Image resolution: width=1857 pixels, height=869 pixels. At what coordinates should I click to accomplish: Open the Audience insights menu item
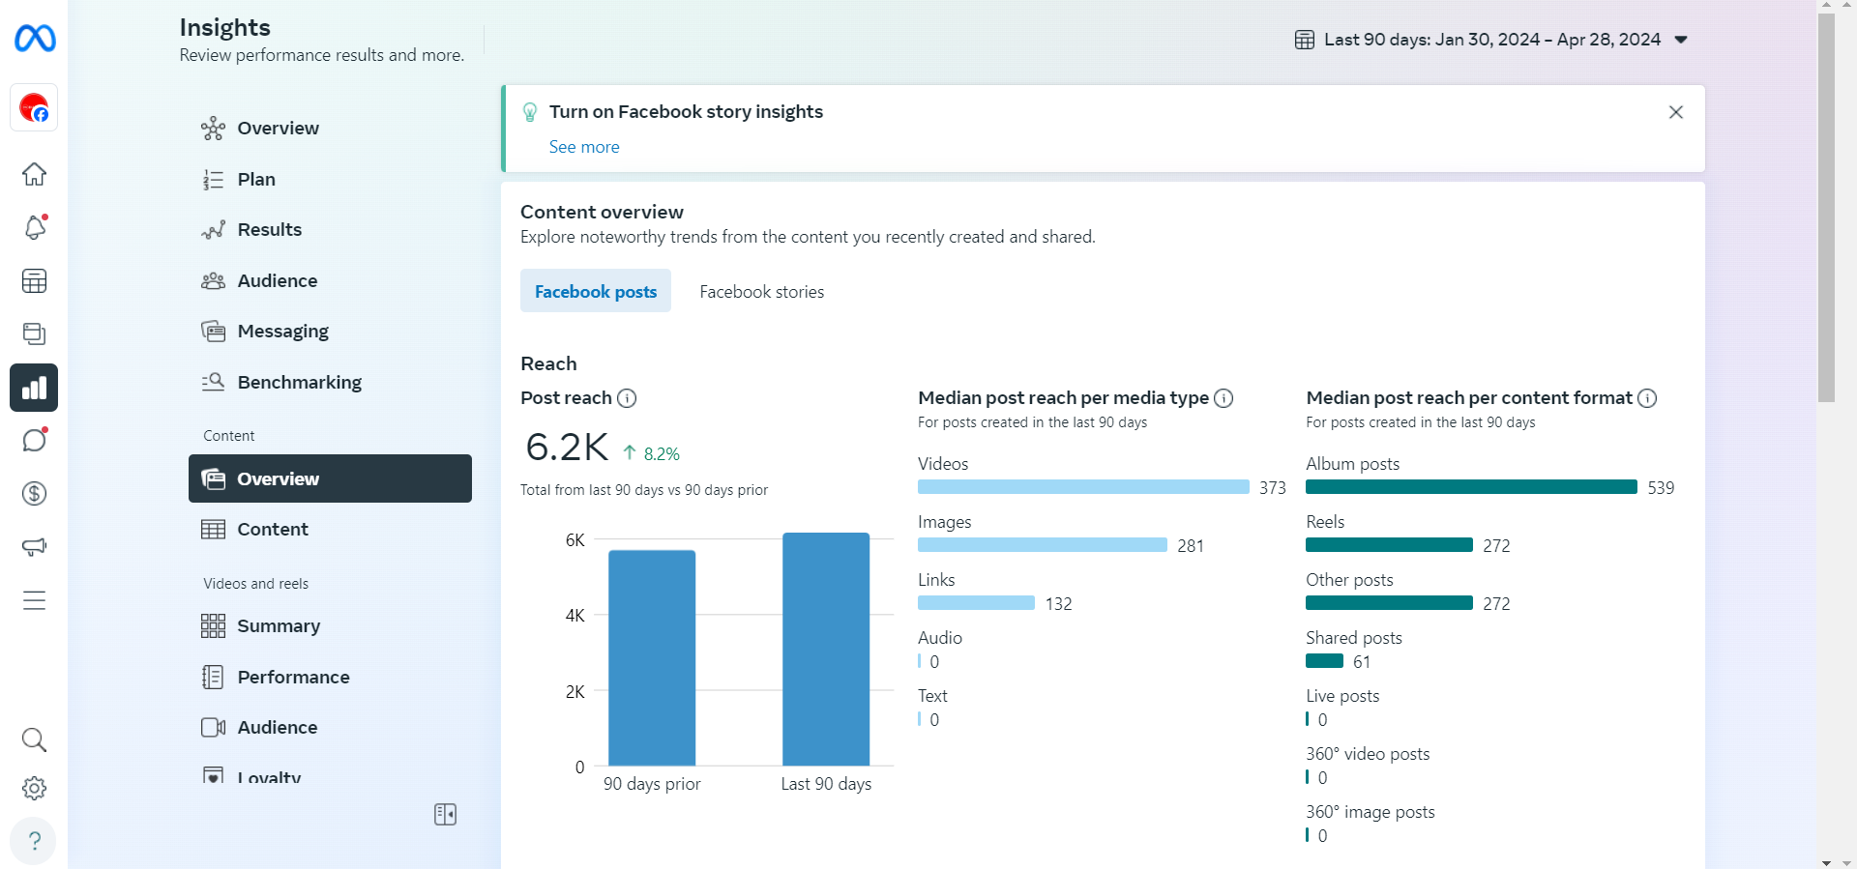[277, 281]
